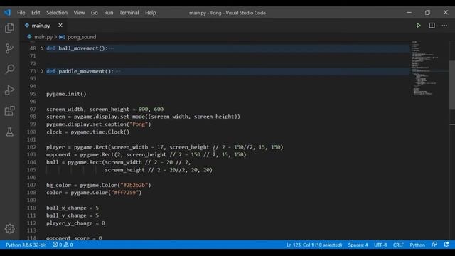Open the Manage gear menu
This screenshot has height=256, width=455.
pos(9,229)
